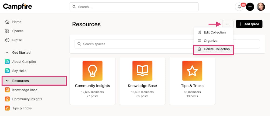This screenshot has width=270, height=116.
Task: Open Spaces from sidebar
Action: tap(18, 31)
